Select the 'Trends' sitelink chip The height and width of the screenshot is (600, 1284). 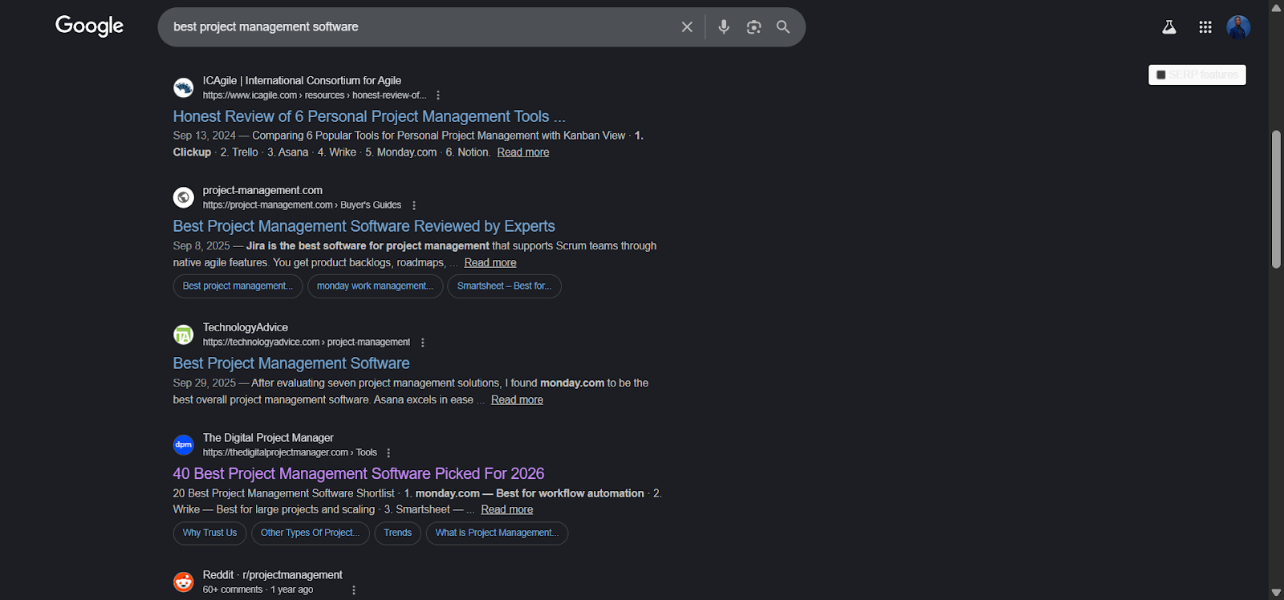(397, 533)
